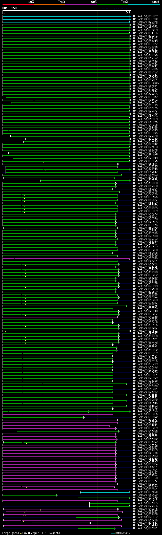Open hit UniRef100_Q5IX09
This screenshot has width=162, height=535.
coord(145,495)
